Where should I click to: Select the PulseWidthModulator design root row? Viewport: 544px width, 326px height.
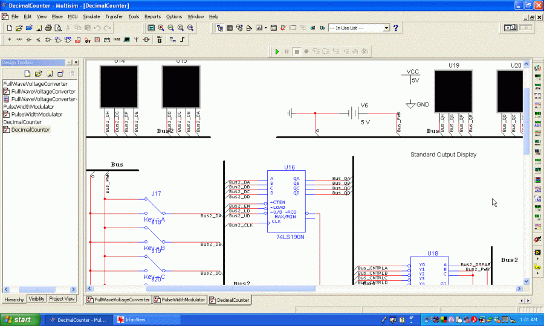(x=29, y=107)
